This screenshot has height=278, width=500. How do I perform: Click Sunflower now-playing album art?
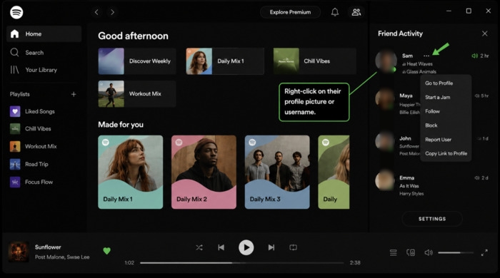[x=19, y=252]
